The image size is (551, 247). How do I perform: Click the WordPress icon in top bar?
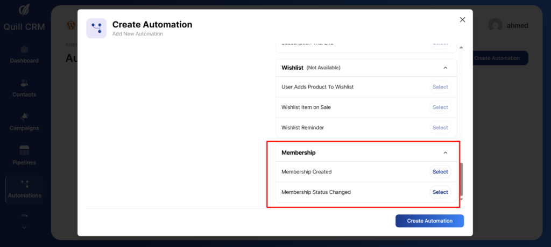(70, 25)
